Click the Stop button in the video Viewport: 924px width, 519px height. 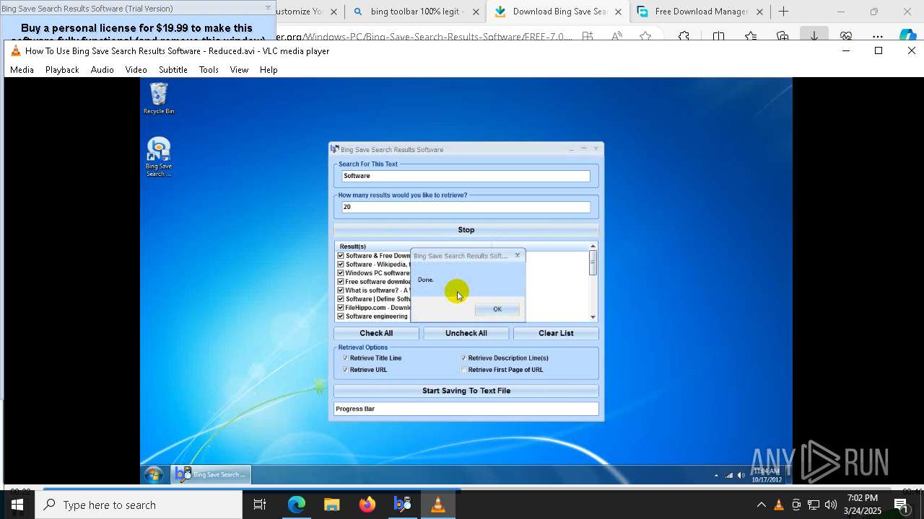[466, 230]
